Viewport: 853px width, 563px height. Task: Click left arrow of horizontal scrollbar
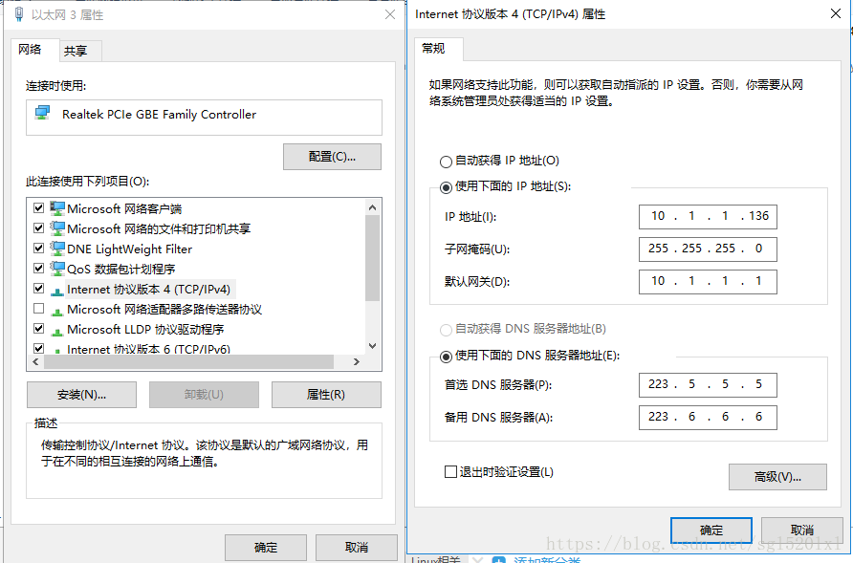(x=36, y=361)
